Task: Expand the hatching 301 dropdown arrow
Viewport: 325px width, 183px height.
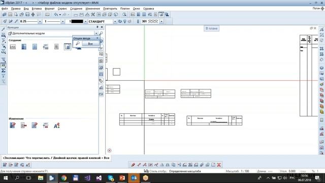Action: 161,21
